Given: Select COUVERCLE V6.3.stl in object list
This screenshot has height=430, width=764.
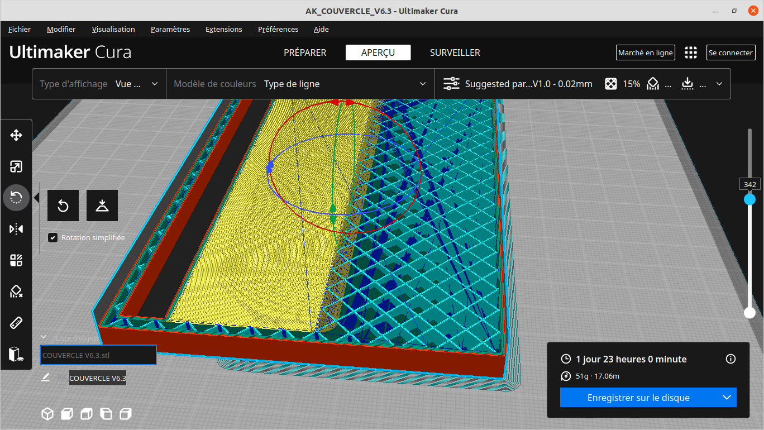Looking at the screenshot, I should click(98, 355).
